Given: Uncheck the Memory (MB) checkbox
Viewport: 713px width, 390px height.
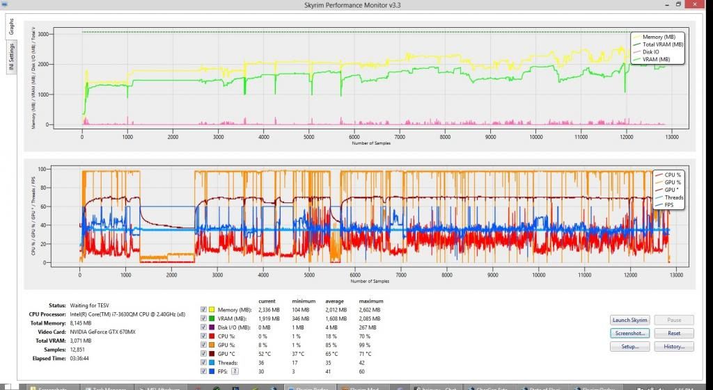Looking at the screenshot, I should (204, 309).
